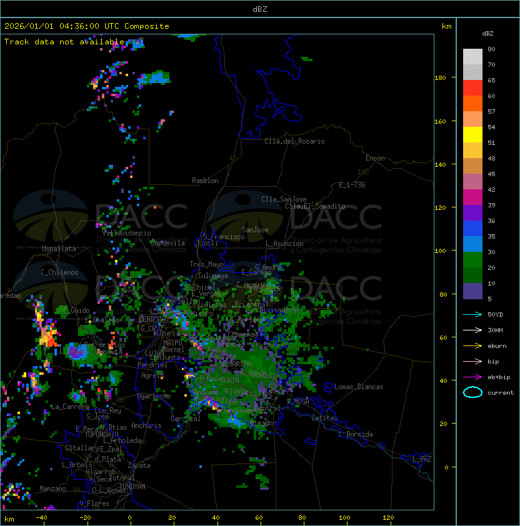Click the white 30HM arrow icon
The image size is (520, 526).
[x=472, y=330]
